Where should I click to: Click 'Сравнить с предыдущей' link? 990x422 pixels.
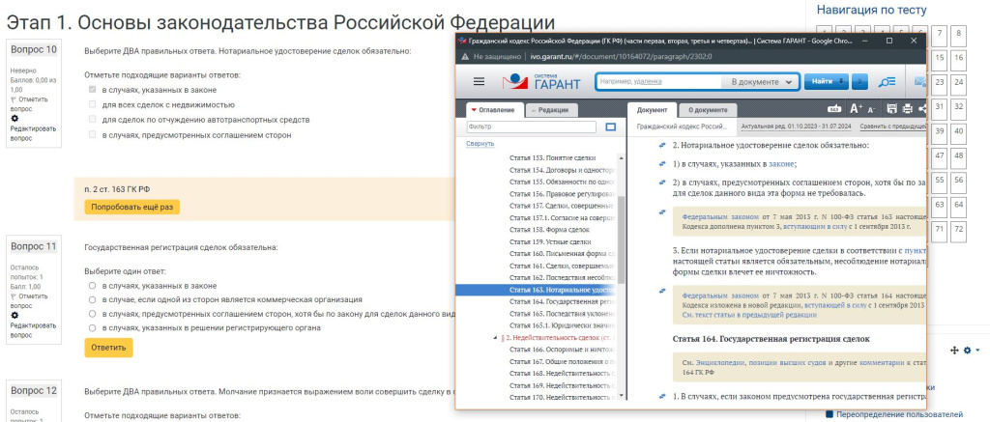892,127
